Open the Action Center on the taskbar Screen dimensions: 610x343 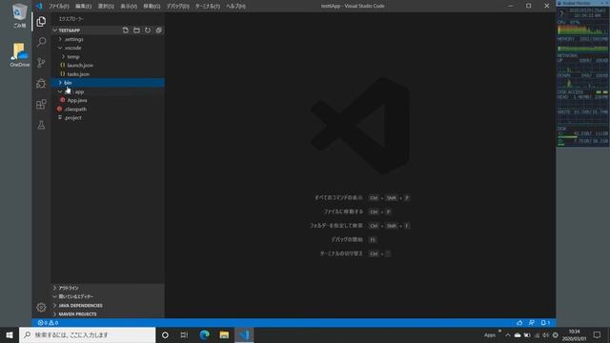pyautogui.click(x=598, y=334)
